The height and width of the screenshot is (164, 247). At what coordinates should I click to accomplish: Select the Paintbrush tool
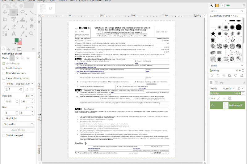5,26
